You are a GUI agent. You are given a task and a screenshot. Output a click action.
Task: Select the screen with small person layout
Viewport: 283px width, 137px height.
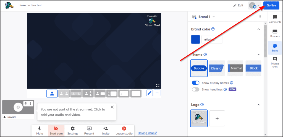point(124,94)
